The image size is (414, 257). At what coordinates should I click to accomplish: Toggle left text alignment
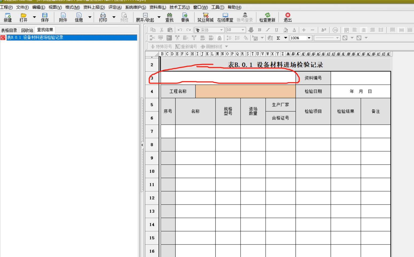click(x=355, y=30)
